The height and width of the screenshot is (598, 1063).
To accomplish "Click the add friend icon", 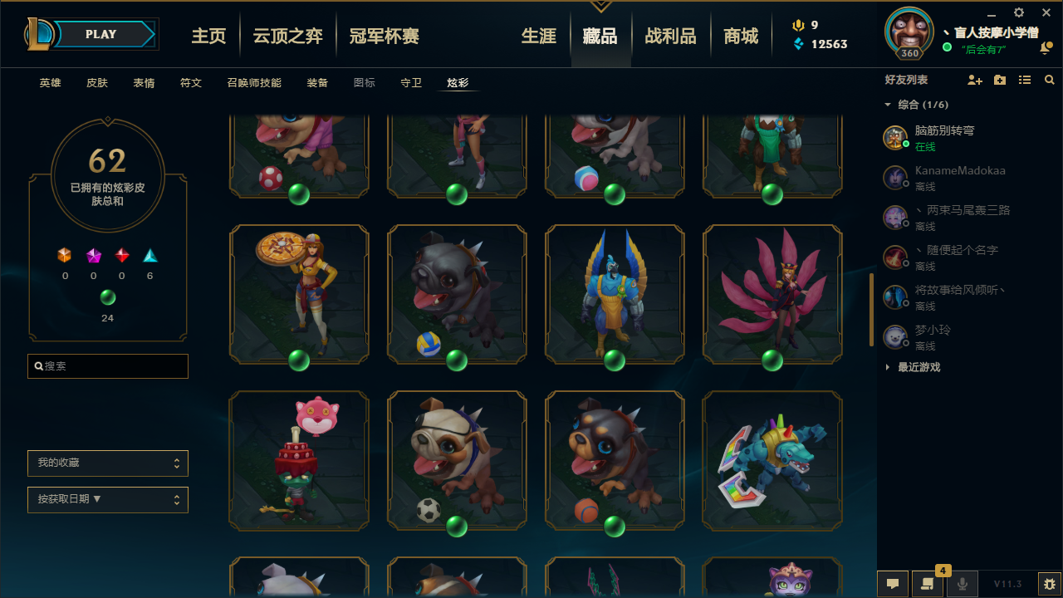I will pyautogui.click(x=975, y=81).
